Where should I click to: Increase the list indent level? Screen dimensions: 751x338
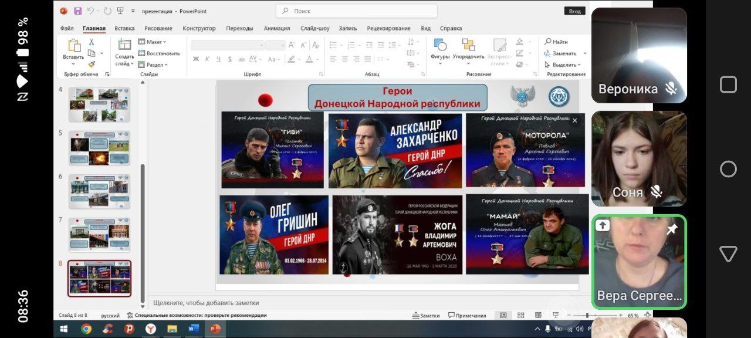381,45
